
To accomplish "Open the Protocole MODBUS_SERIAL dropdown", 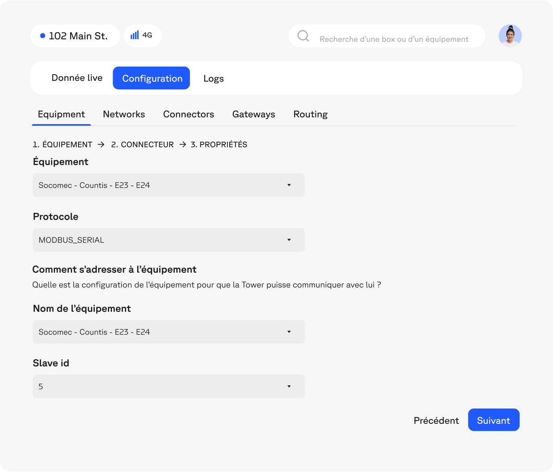I will tap(169, 240).
